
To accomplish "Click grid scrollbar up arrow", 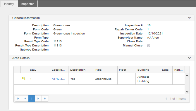I will point(187,76).
